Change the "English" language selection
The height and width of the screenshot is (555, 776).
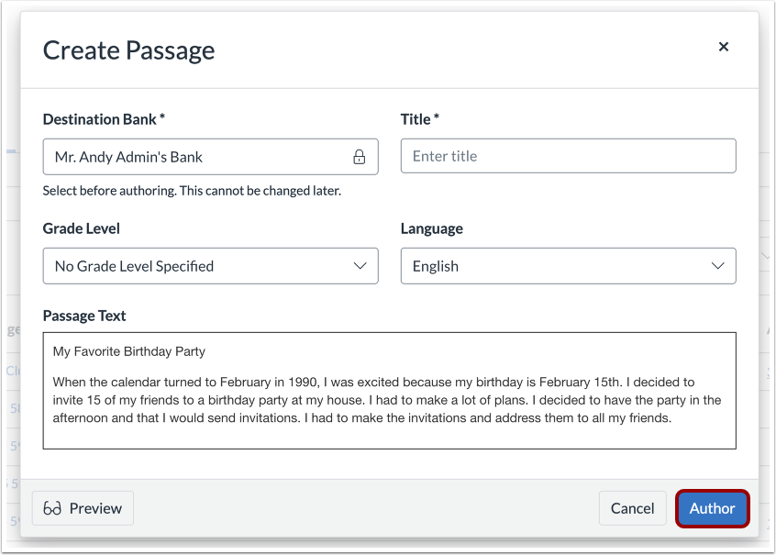click(568, 266)
